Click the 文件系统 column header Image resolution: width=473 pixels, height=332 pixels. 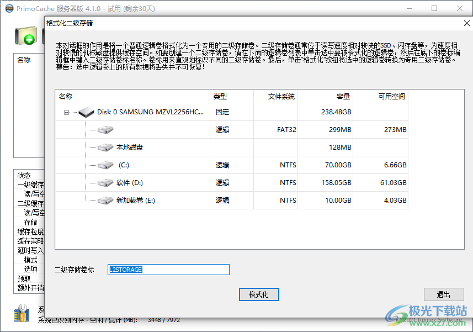coord(281,97)
